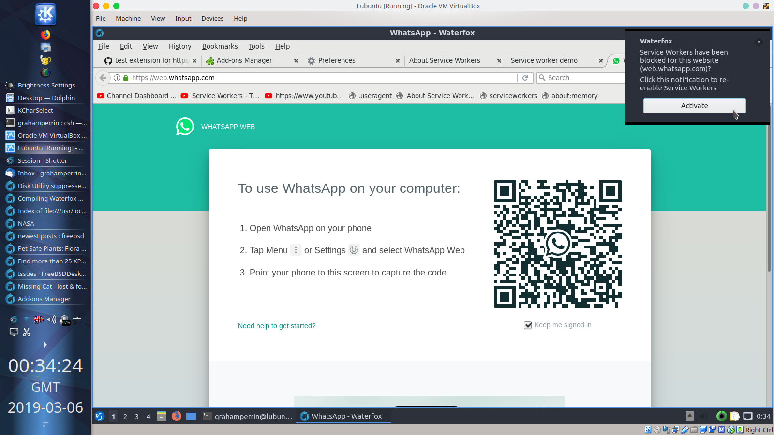Screen dimensions: 774x435
Task: Close the Add-ons Manager tab
Action: tap(296, 61)
